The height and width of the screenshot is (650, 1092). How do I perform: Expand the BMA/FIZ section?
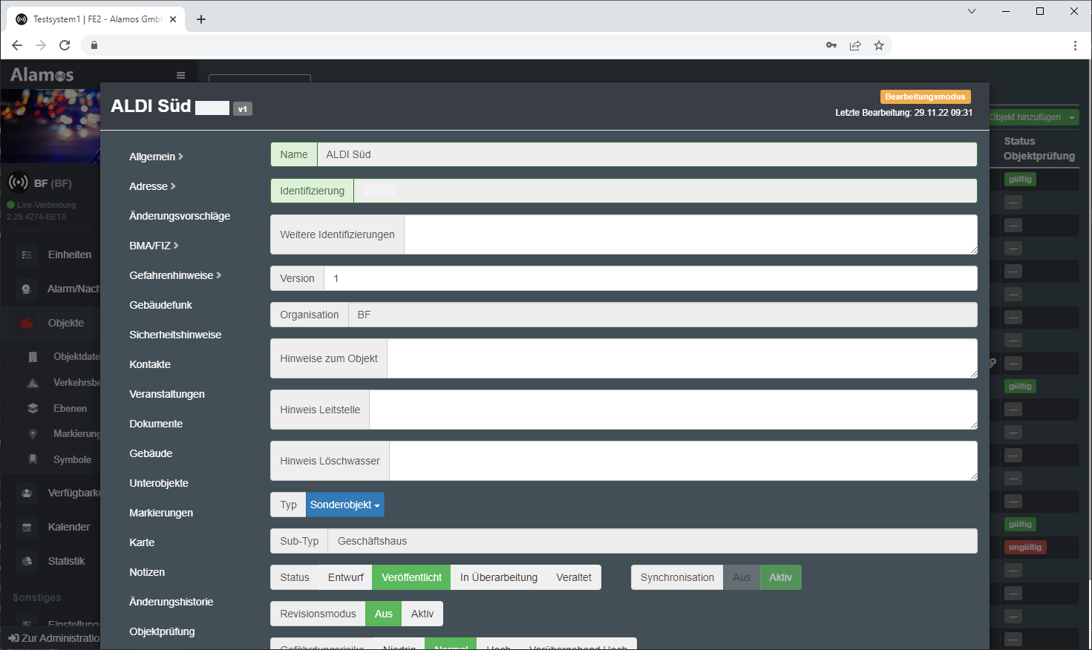(x=154, y=246)
